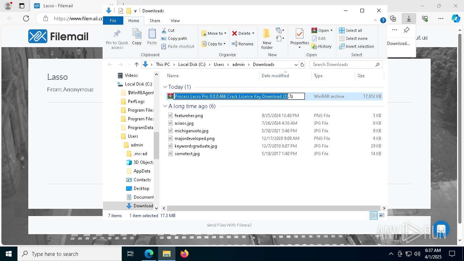The height and width of the screenshot is (261, 464).
Task: Click Users in the breadcrumb path
Action: [219, 65]
